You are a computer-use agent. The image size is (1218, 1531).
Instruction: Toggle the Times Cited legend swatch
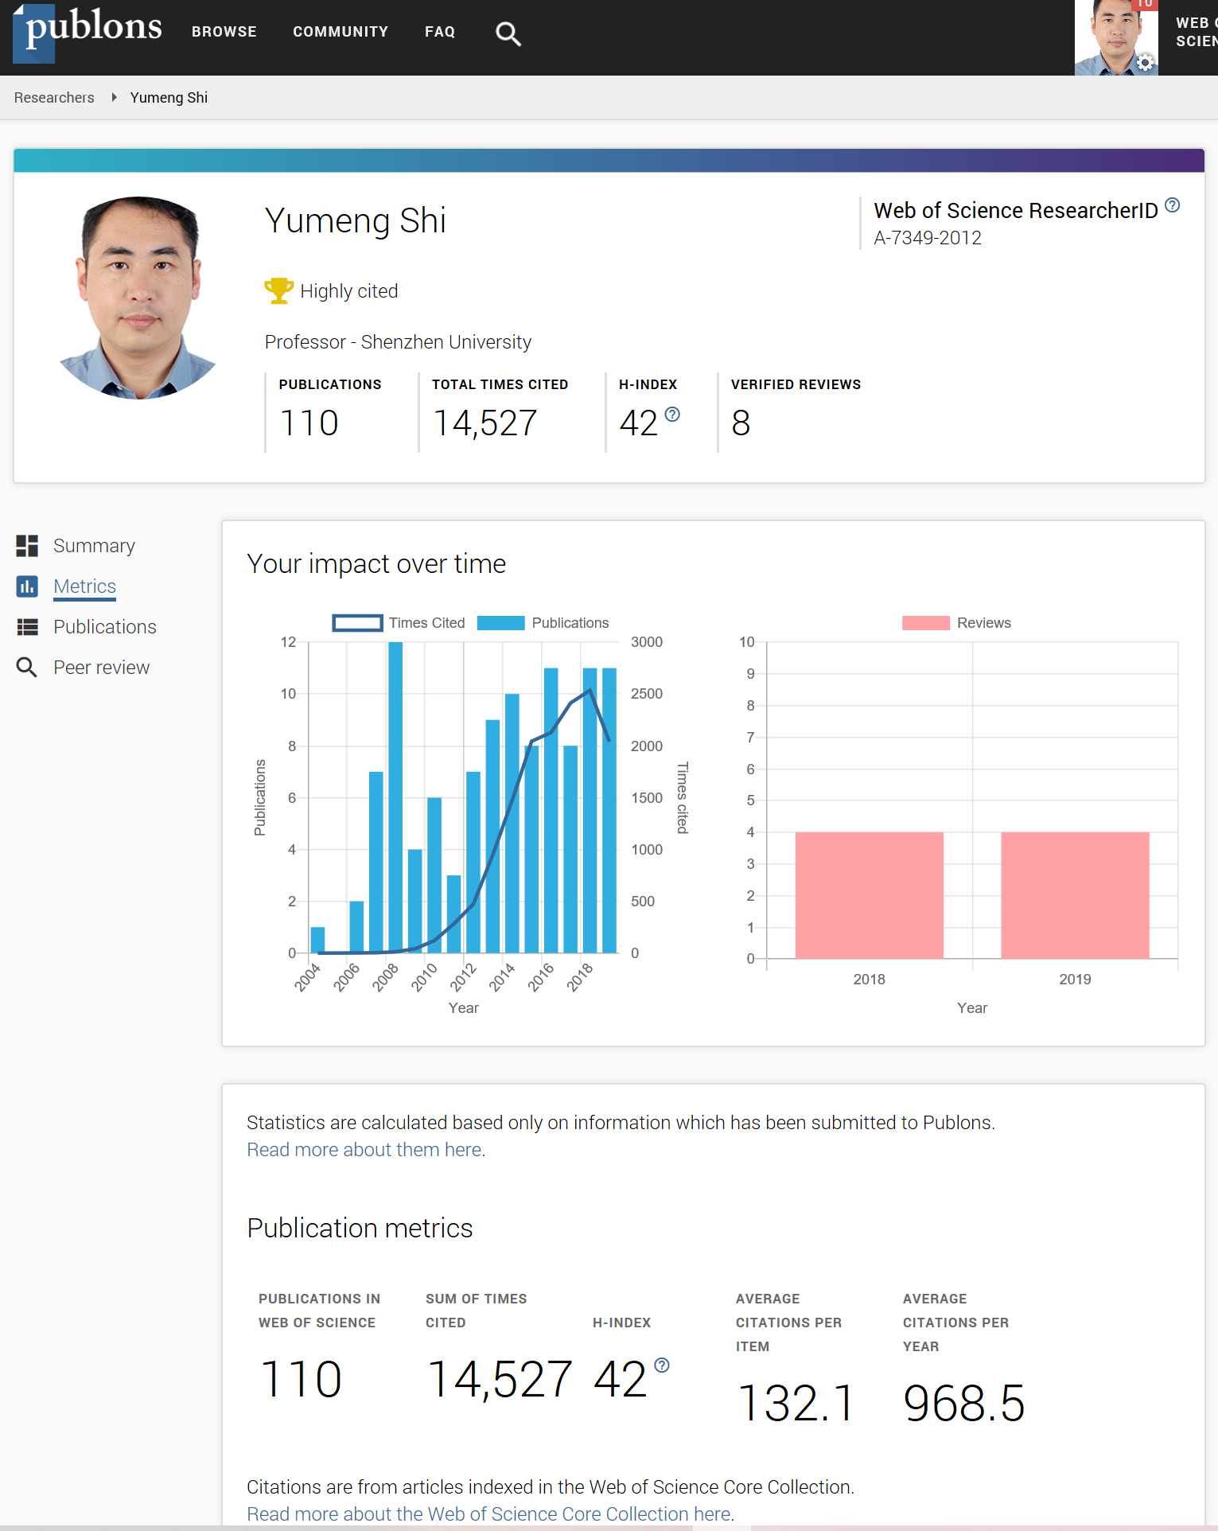pyautogui.click(x=357, y=623)
